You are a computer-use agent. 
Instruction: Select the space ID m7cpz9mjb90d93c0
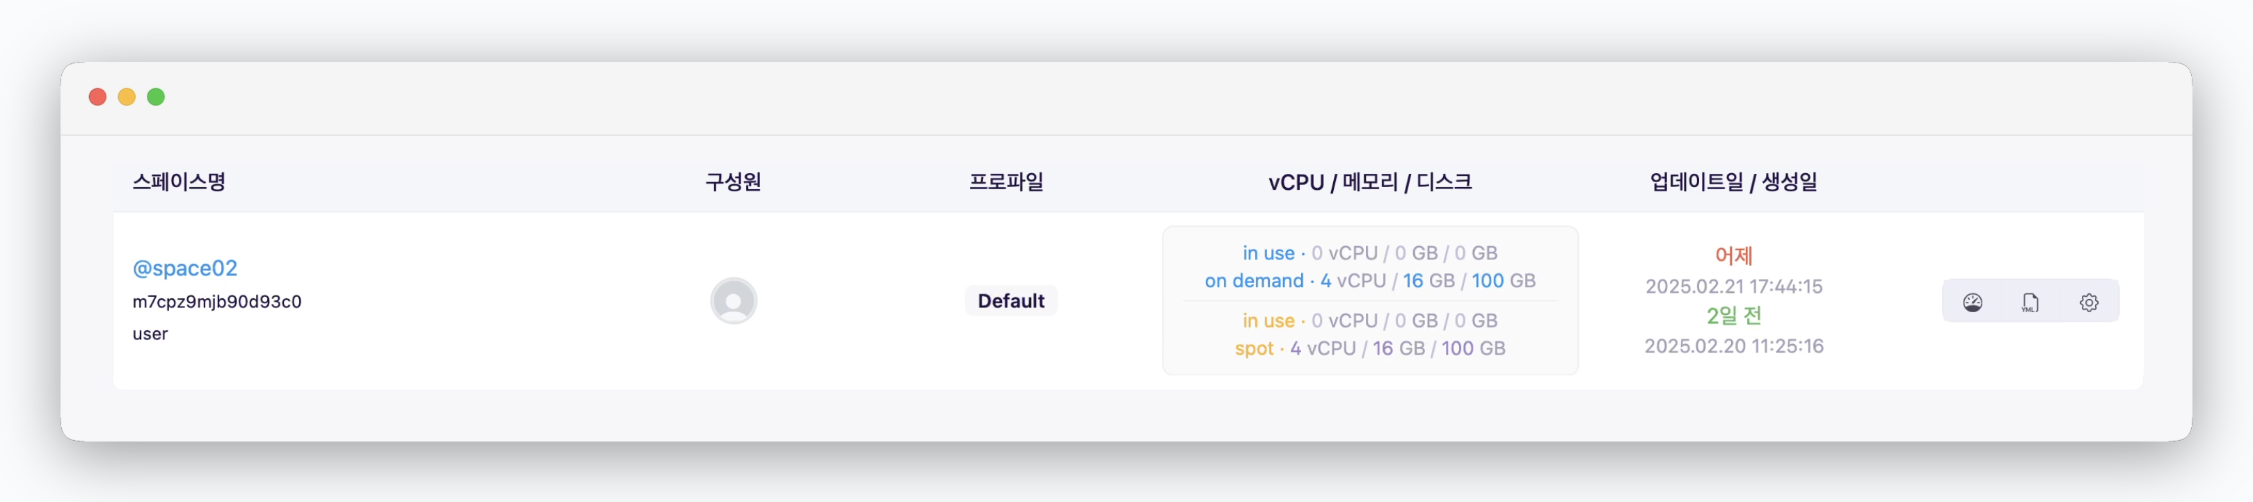click(217, 302)
